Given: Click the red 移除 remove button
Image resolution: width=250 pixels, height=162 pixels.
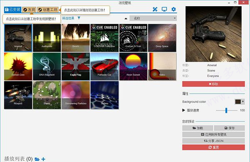Looking at the screenshot, I should (213, 84).
